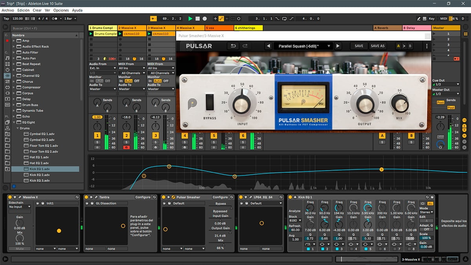Click Configure on the Tantra device
This screenshot has height=265, width=471.
[x=143, y=197]
